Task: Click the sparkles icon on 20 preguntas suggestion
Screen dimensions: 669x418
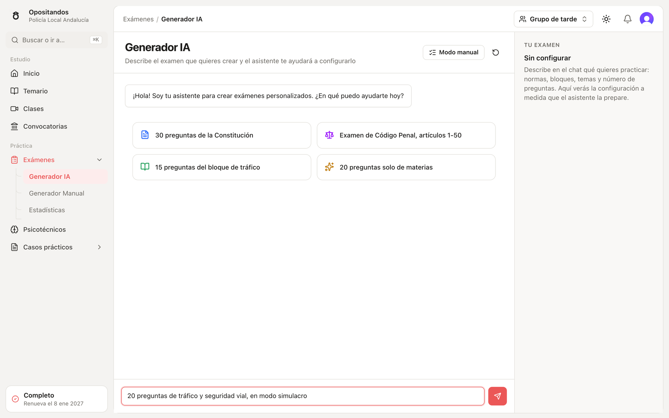Action: pos(329,167)
